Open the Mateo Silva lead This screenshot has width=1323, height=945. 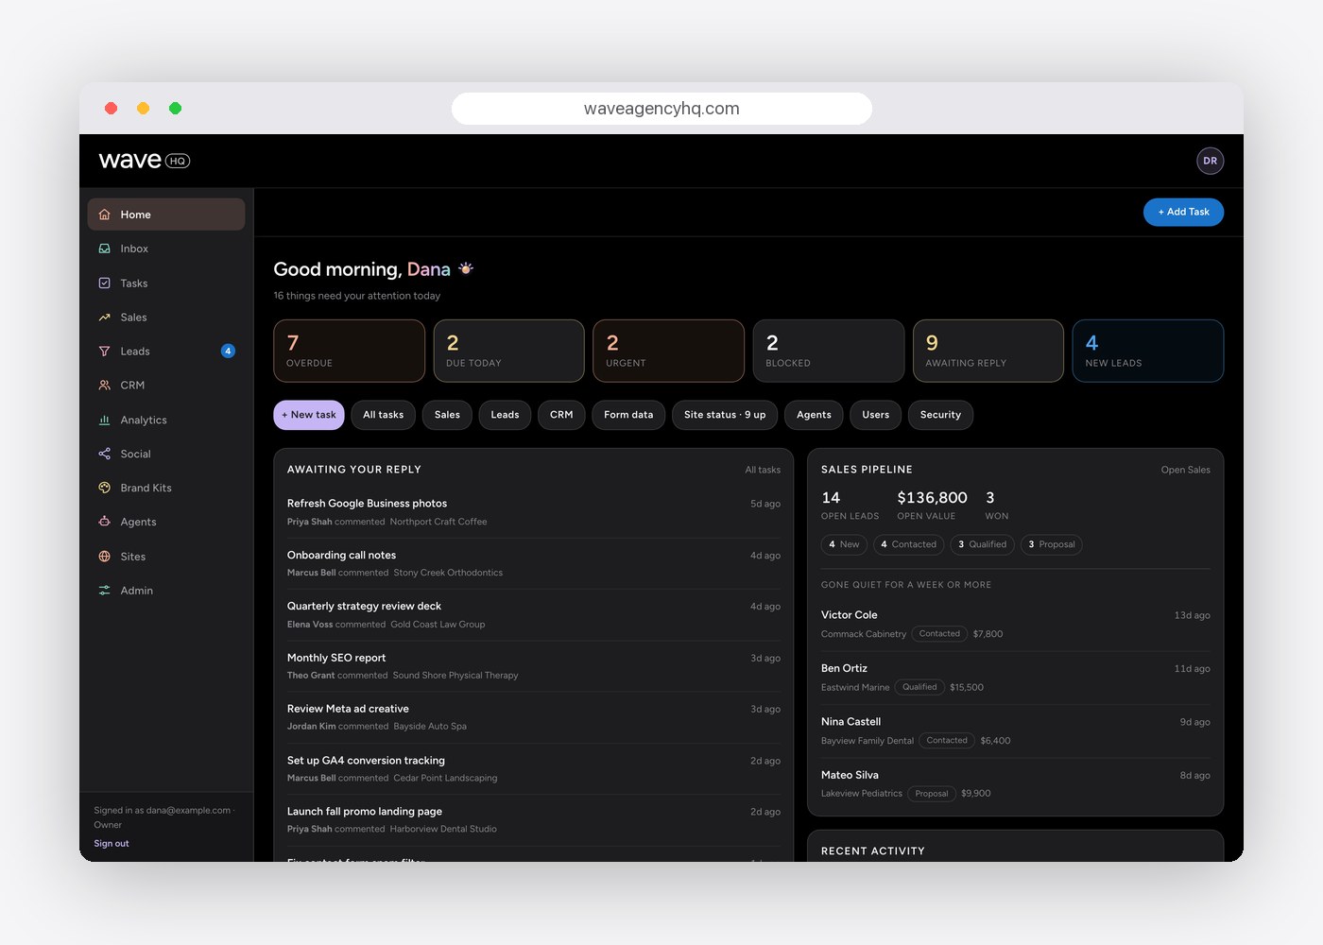1015,784
